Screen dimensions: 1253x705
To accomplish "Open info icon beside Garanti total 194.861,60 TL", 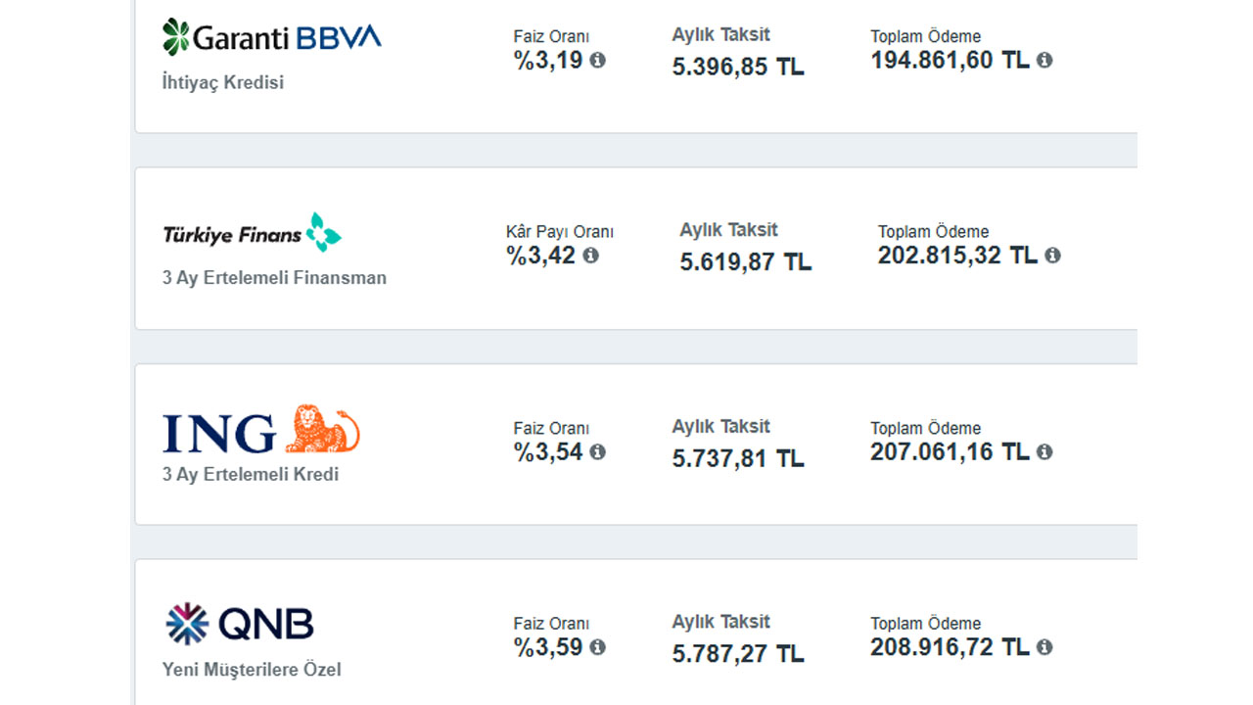I will [x=1044, y=61].
